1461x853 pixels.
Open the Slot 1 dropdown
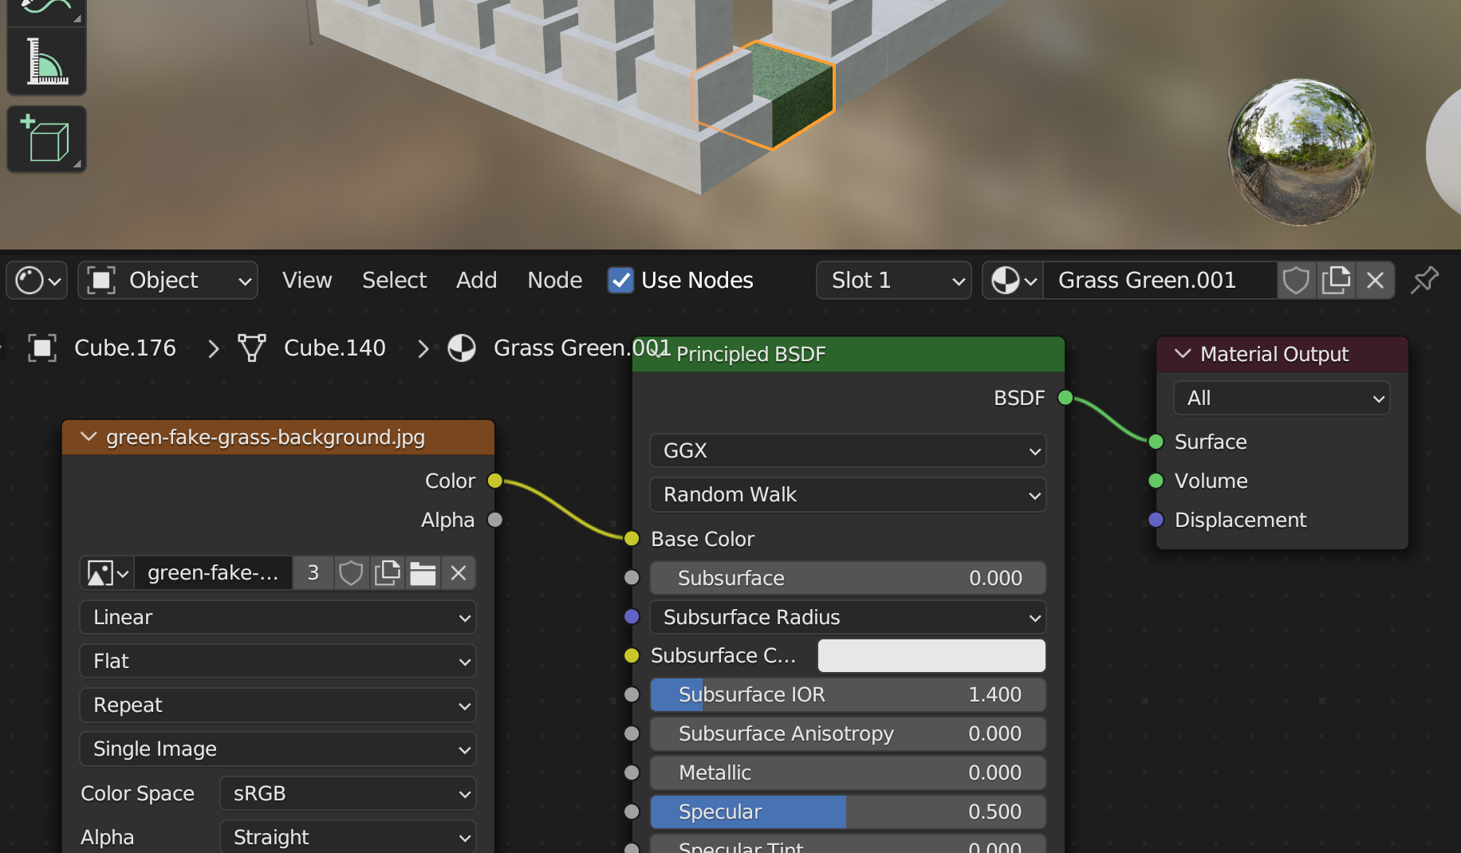point(893,280)
